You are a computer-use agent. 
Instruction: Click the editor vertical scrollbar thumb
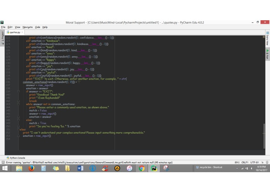(x=264, y=136)
